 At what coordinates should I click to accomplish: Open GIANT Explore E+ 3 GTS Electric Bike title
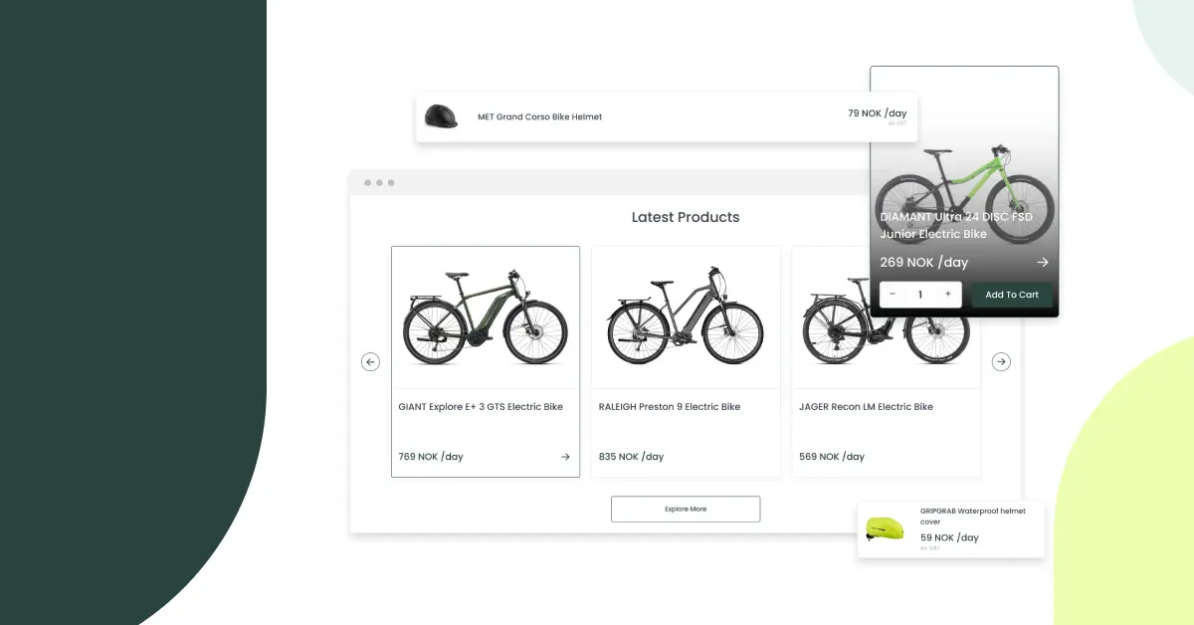point(481,407)
